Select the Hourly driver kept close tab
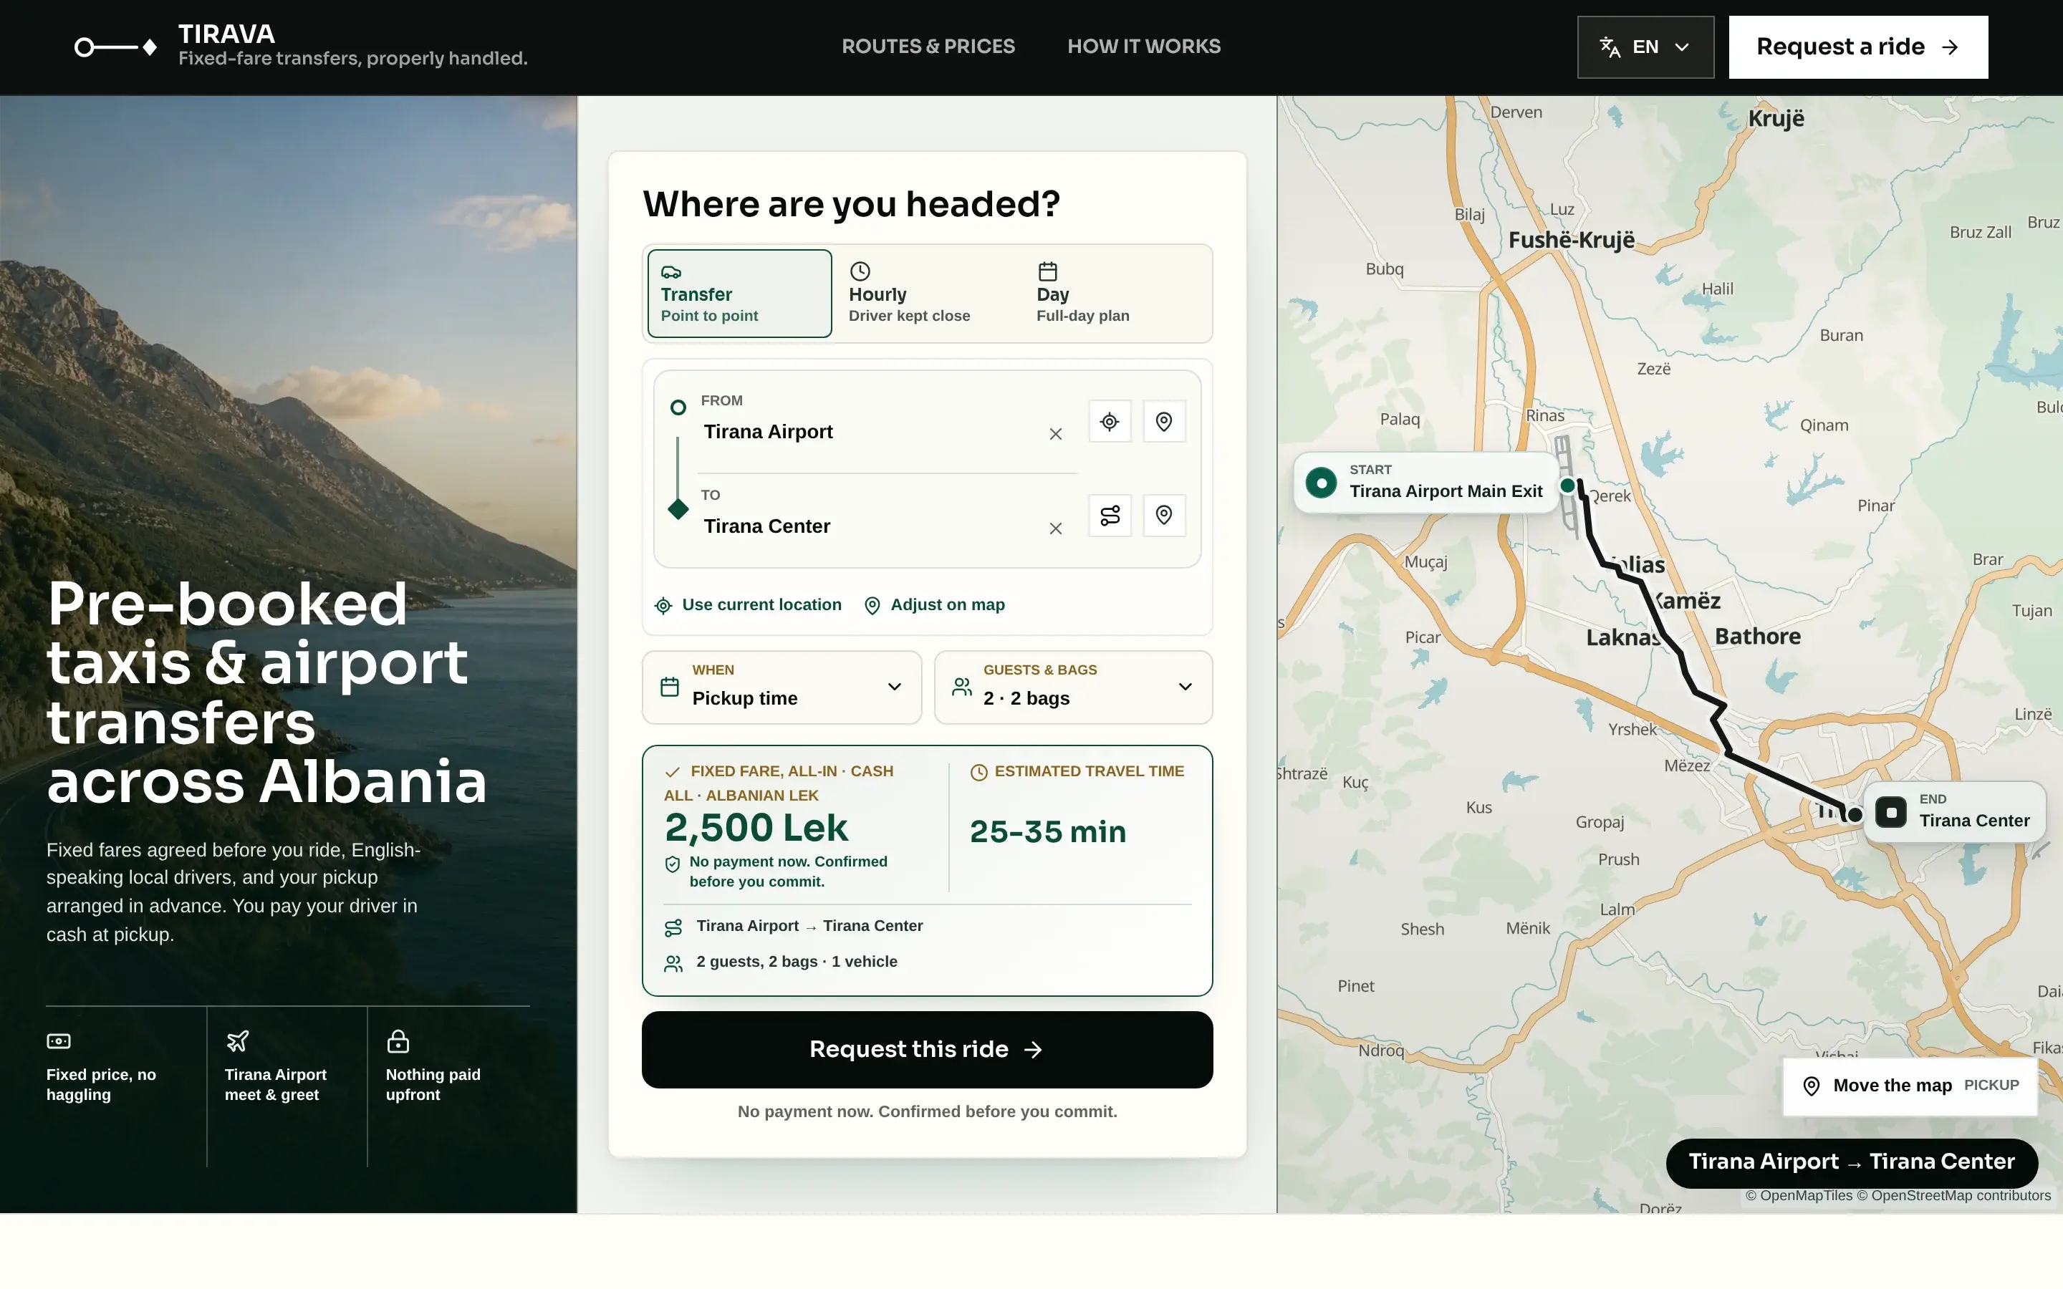Screen dimensions: 2063x1289 927,294
